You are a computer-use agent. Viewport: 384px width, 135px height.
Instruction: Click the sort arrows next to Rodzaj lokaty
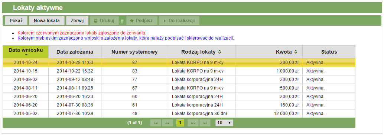[x=220, y=52]
